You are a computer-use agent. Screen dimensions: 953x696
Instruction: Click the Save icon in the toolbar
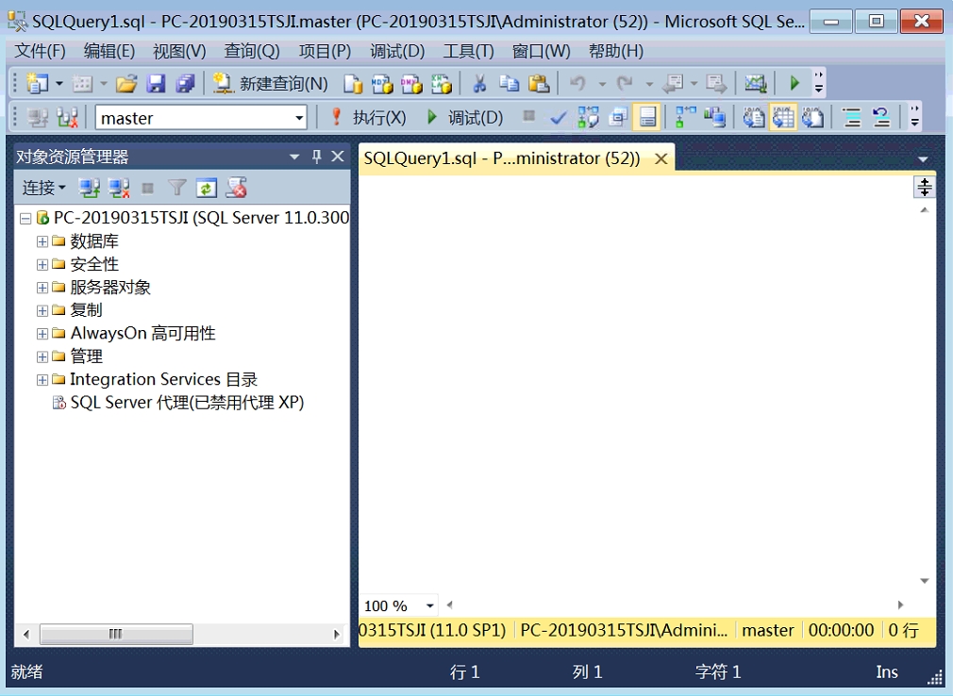point(156,84)
